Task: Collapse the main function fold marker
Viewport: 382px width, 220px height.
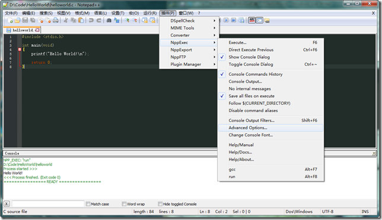Action: click(20, 49)
